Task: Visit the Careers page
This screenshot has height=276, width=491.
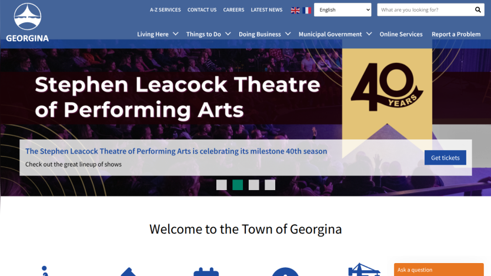Action: (x=233, y=10)
